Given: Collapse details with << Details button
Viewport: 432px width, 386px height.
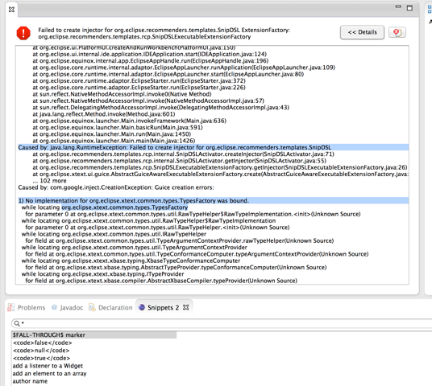Looking at the screenshot, I should coord(362,32).
